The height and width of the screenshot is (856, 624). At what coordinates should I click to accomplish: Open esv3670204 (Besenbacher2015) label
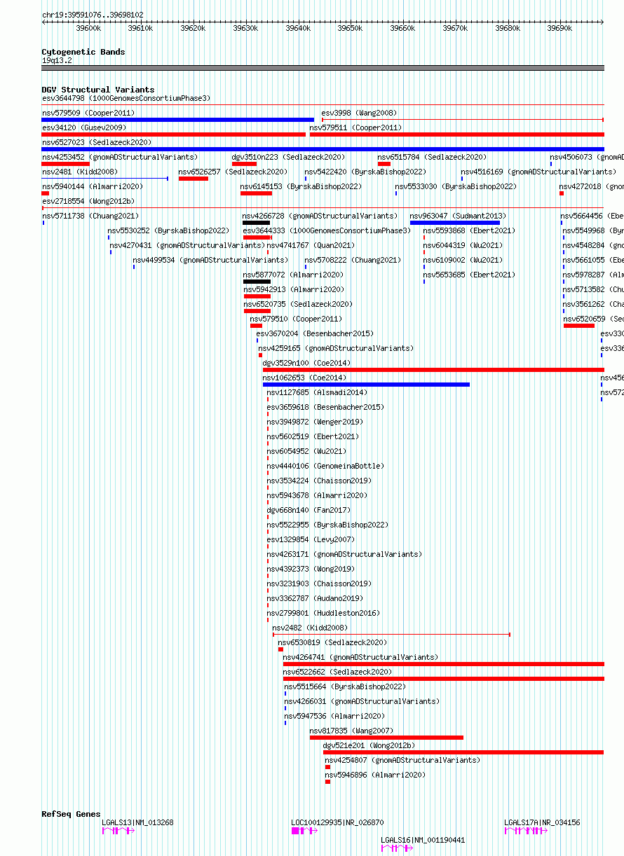point(315,333)
